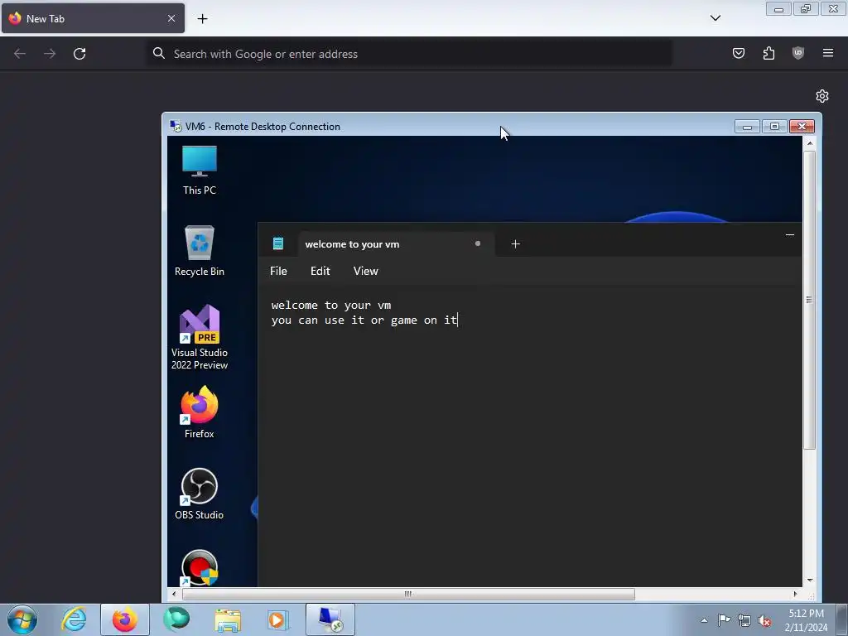The image size is (848, 636).
Task: Click the unsaved-changes dot on Notepad tab
Action: pos(478,243)
